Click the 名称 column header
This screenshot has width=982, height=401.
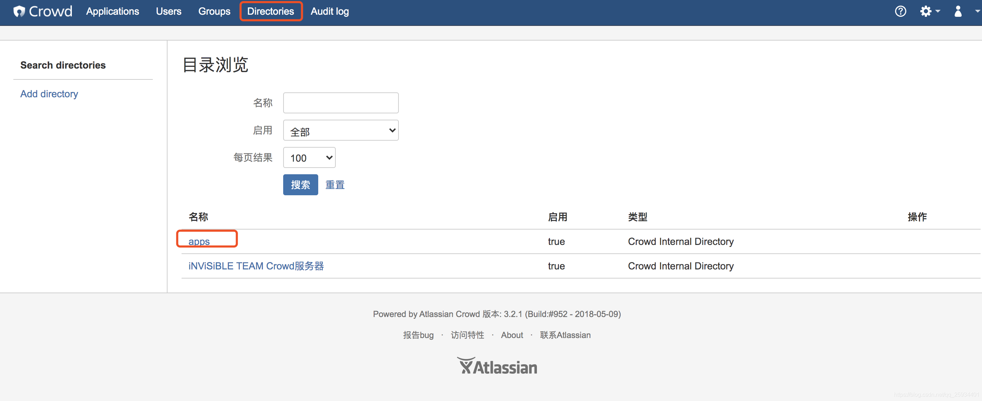click(198, 217)
